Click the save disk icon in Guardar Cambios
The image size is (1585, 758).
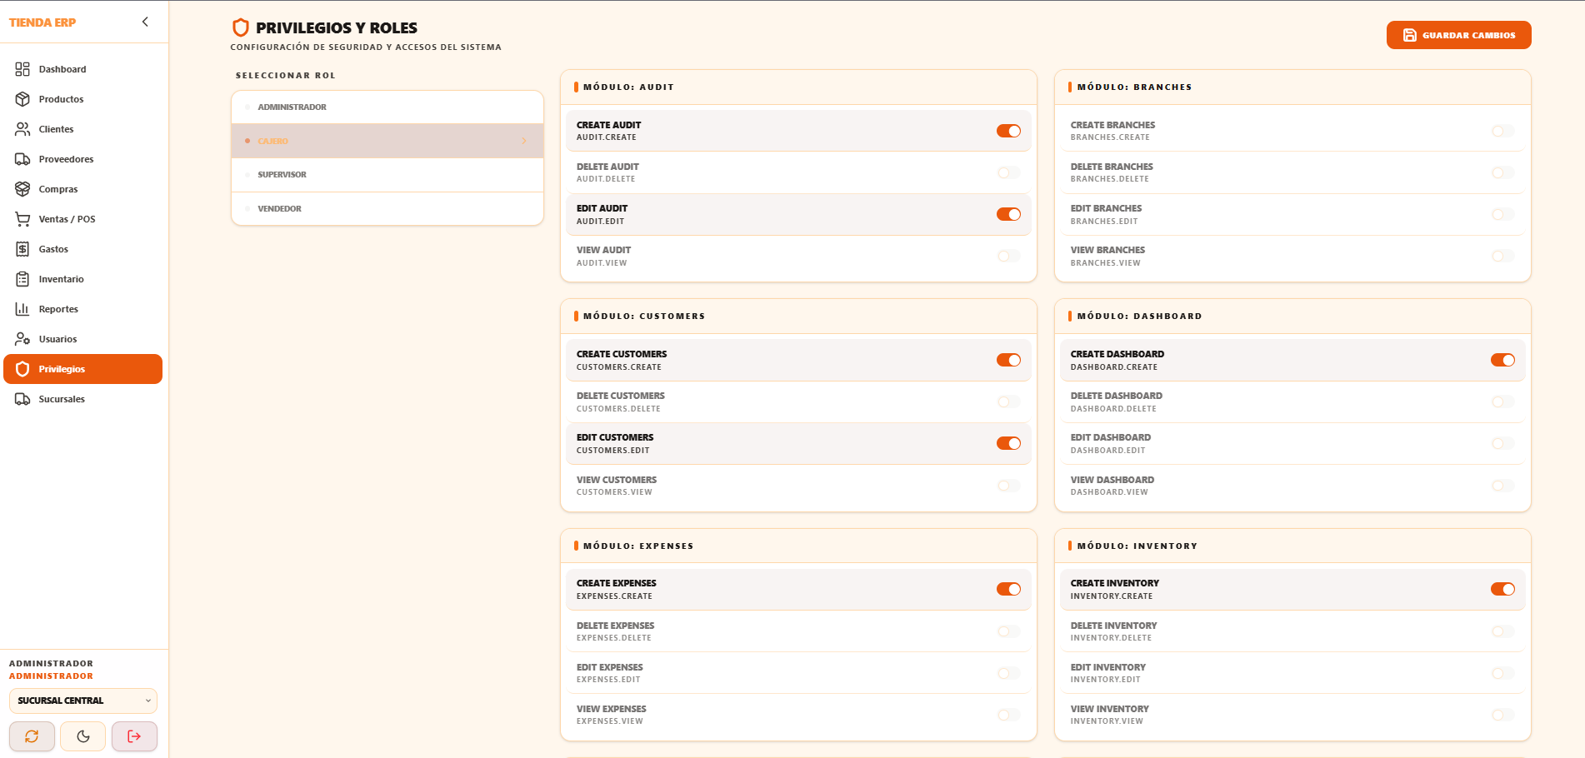pyautogui.click(x=1410, y=35)
